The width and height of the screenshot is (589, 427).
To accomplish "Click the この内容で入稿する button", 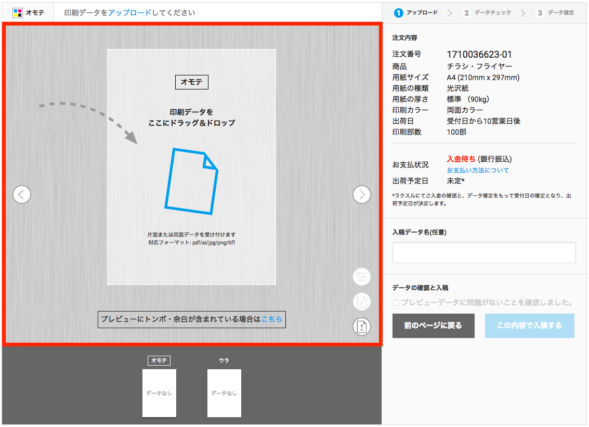I will [529, 326].
